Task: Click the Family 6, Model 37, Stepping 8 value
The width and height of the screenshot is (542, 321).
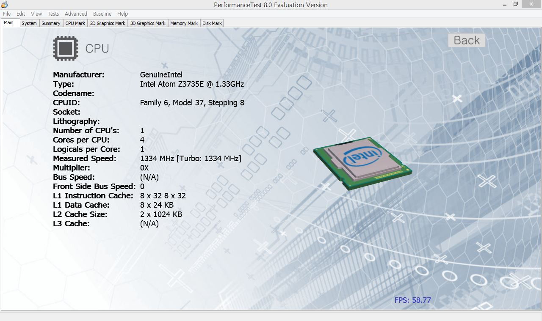Action: click(192, 103)
